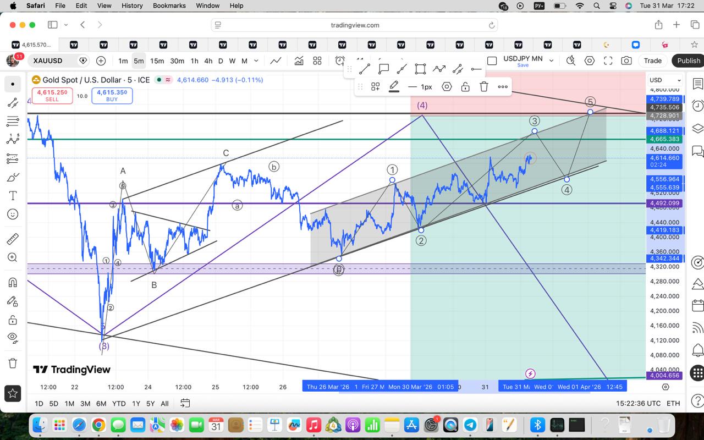Open the USD currency dropdown on price axis

(665, 80)
